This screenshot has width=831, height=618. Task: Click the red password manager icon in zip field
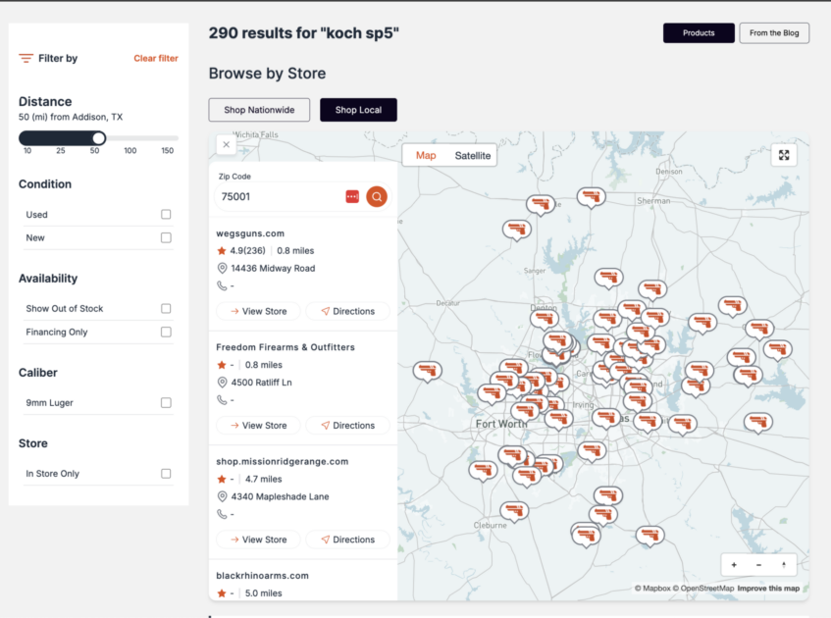click(x=352, y=196)
